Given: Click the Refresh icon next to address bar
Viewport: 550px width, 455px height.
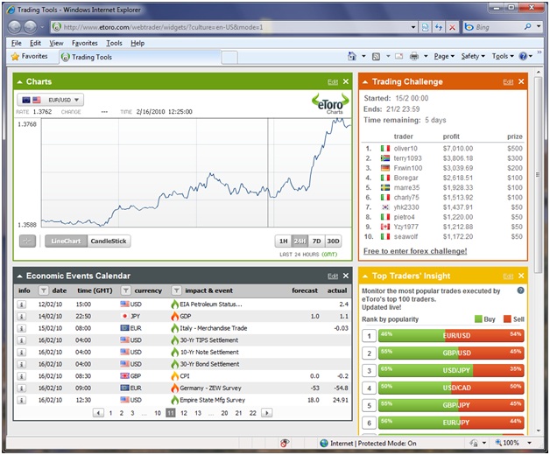Looking at the screenshot, I should click(x=439, y=27).
